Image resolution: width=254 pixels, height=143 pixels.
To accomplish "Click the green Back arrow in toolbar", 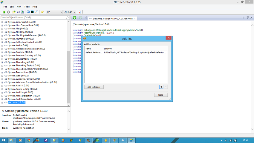I will pos(4,12).
